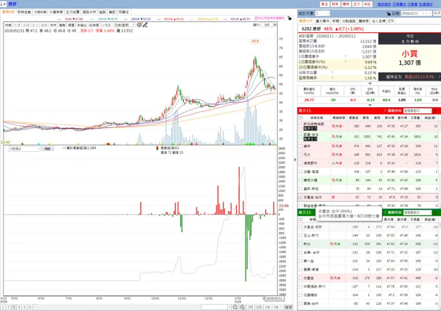
Task: Click next-page arrow after page 6
Action: coord(35,307)
